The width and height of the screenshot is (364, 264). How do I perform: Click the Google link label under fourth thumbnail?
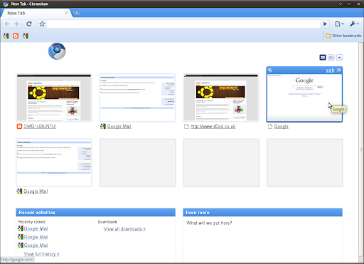pos(282,127)
